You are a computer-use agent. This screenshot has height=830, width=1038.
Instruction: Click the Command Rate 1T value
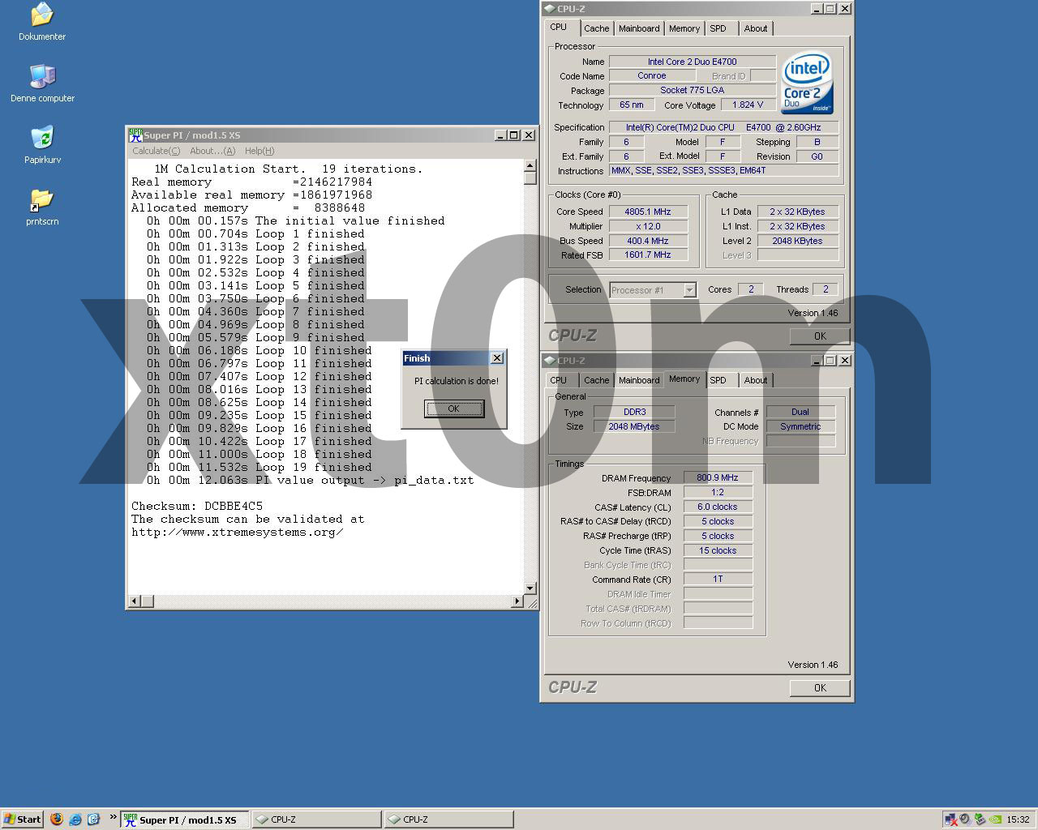click(718, 580)
